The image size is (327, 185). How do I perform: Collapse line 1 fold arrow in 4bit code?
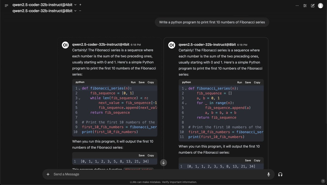pos(79,89)
